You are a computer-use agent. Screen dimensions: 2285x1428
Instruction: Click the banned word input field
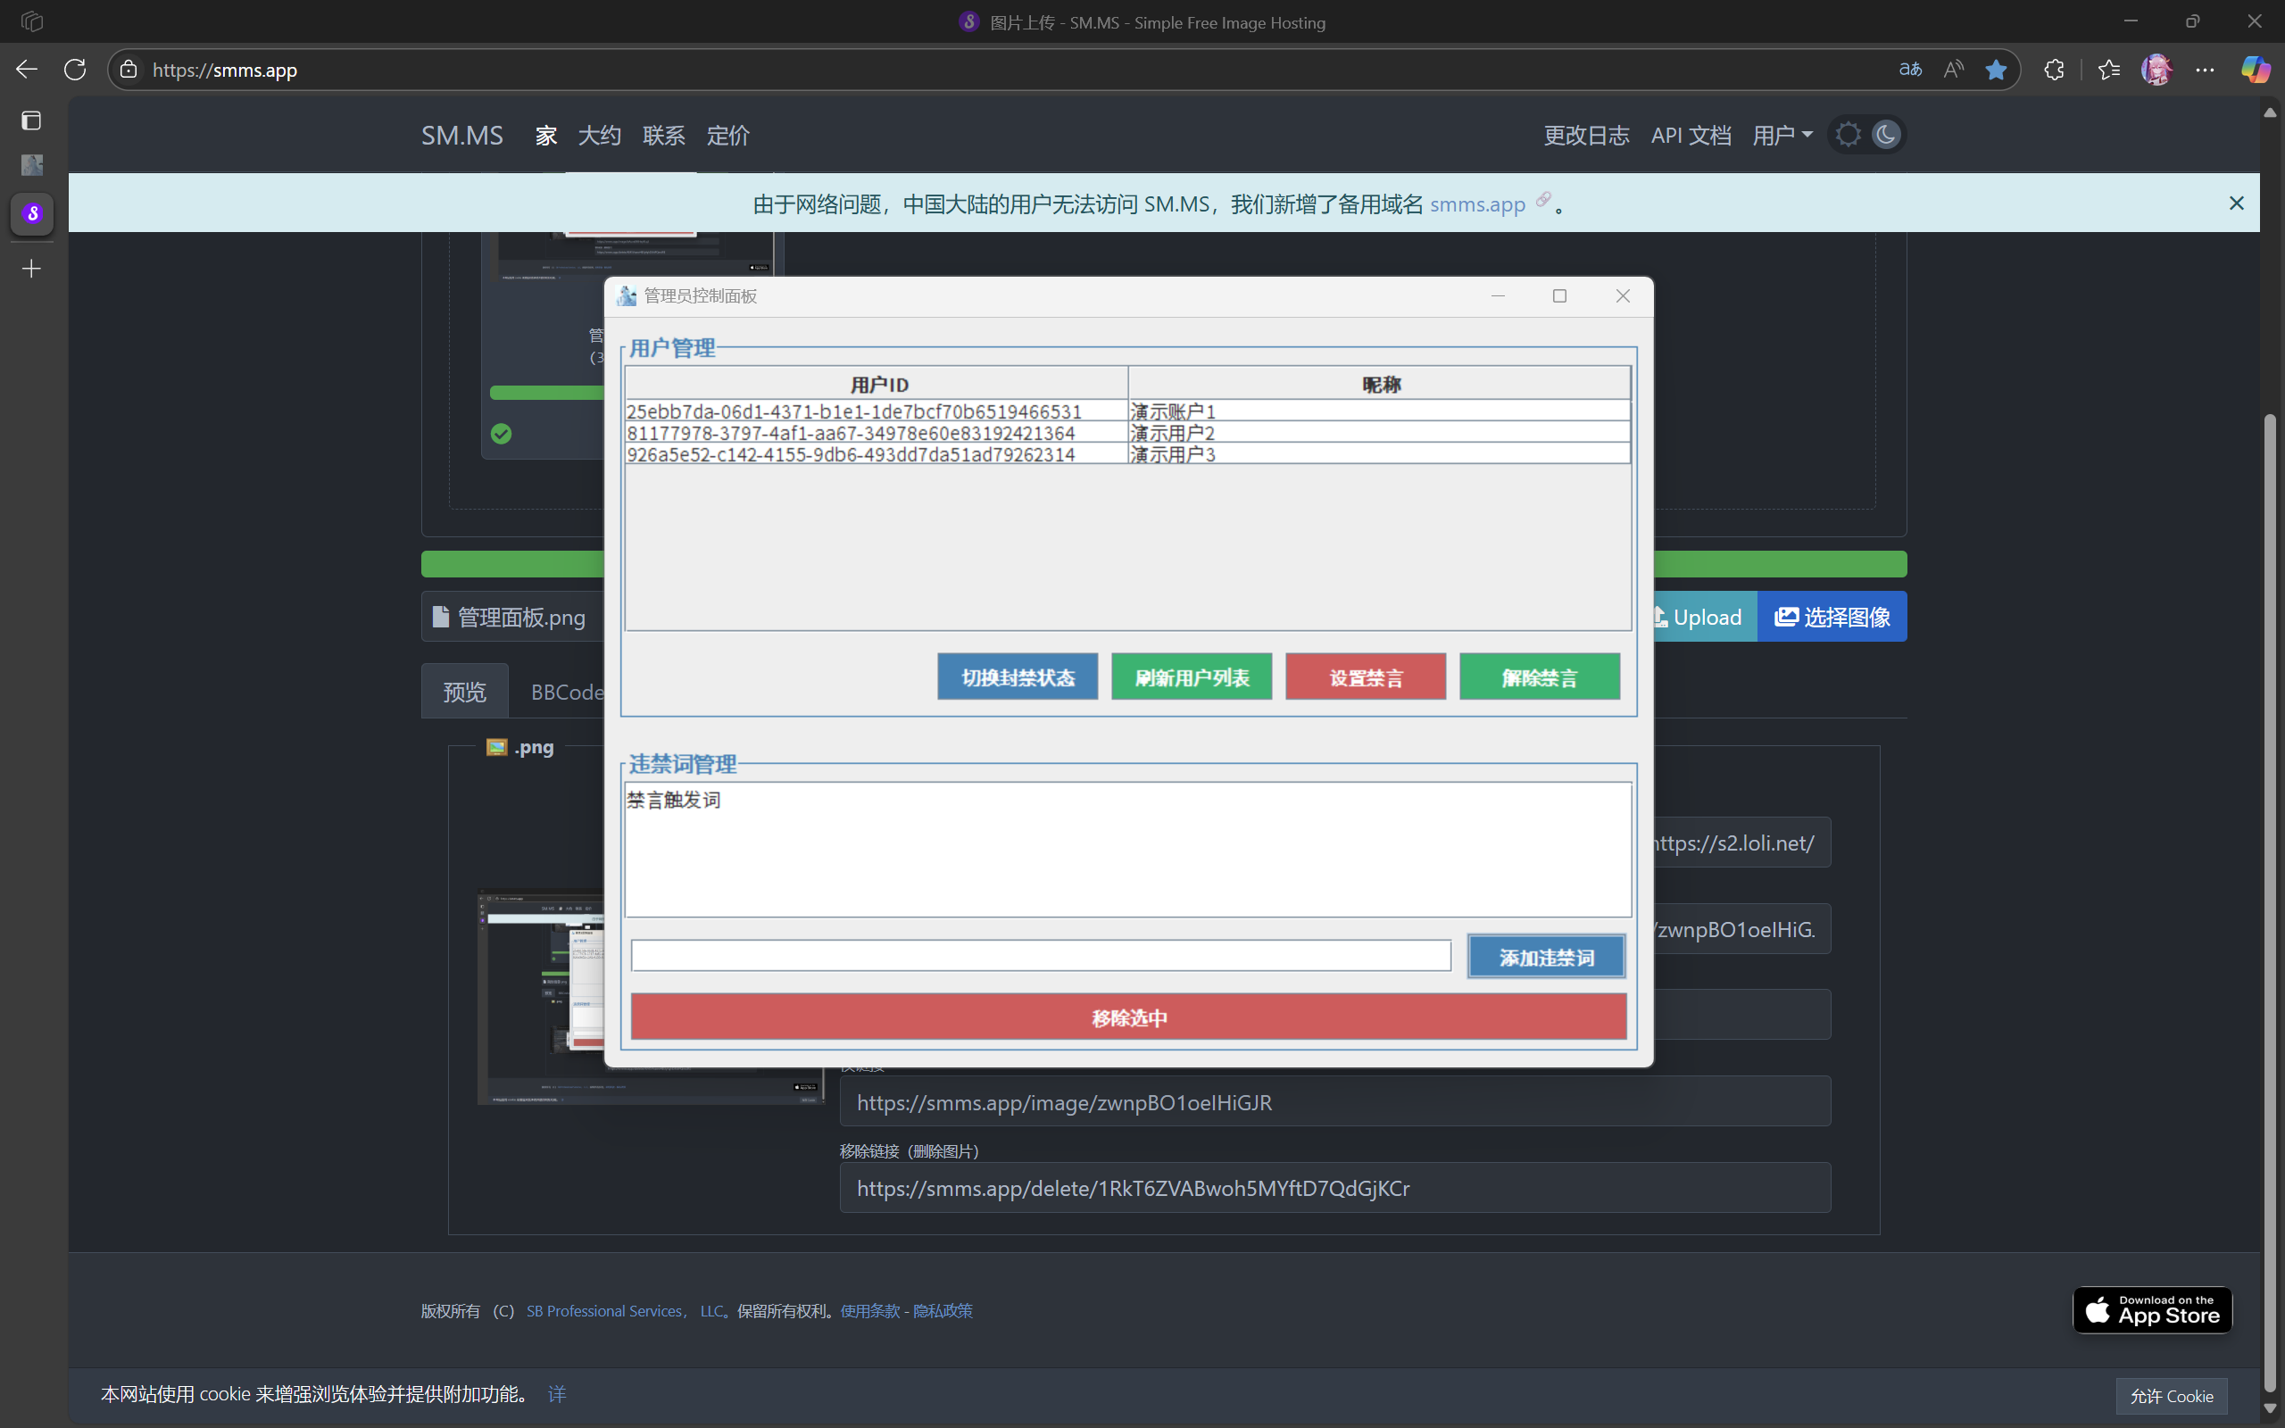1041,956
